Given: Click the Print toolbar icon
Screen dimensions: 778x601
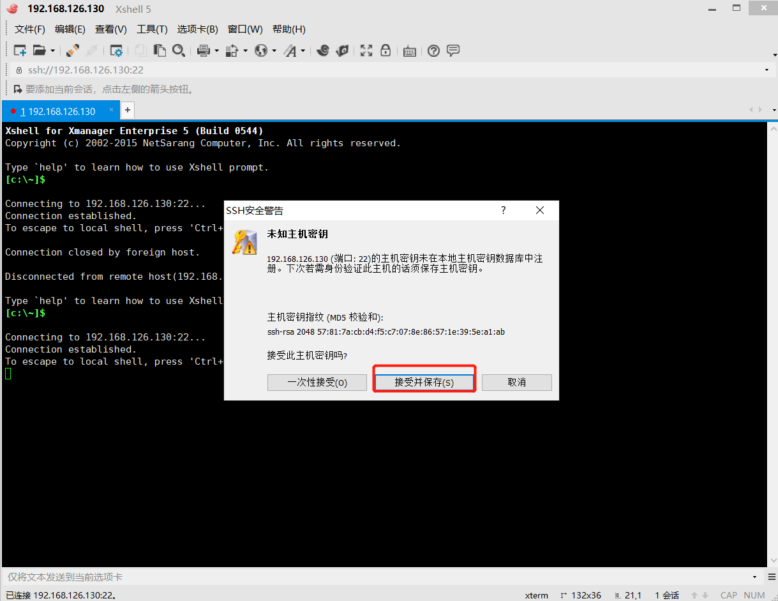Looking at the screenshot, I should 204,50.
